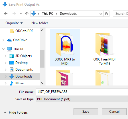Open the 0000 Free MIDI To MP3 folder
The width and height of the screenshot is (128, 119).
click(104, 48)
